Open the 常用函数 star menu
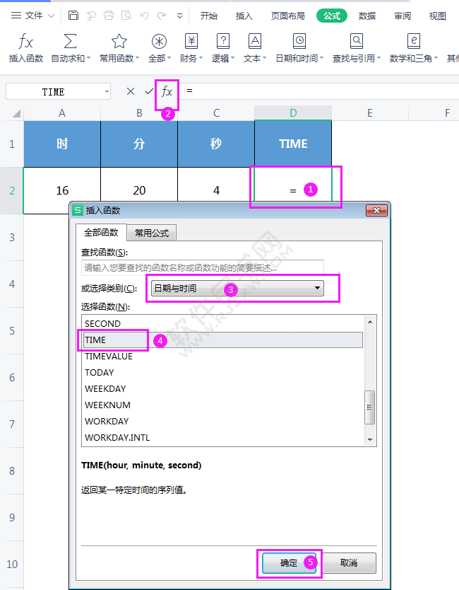This screenshot has width=459, height=590. tap(119, 48)
